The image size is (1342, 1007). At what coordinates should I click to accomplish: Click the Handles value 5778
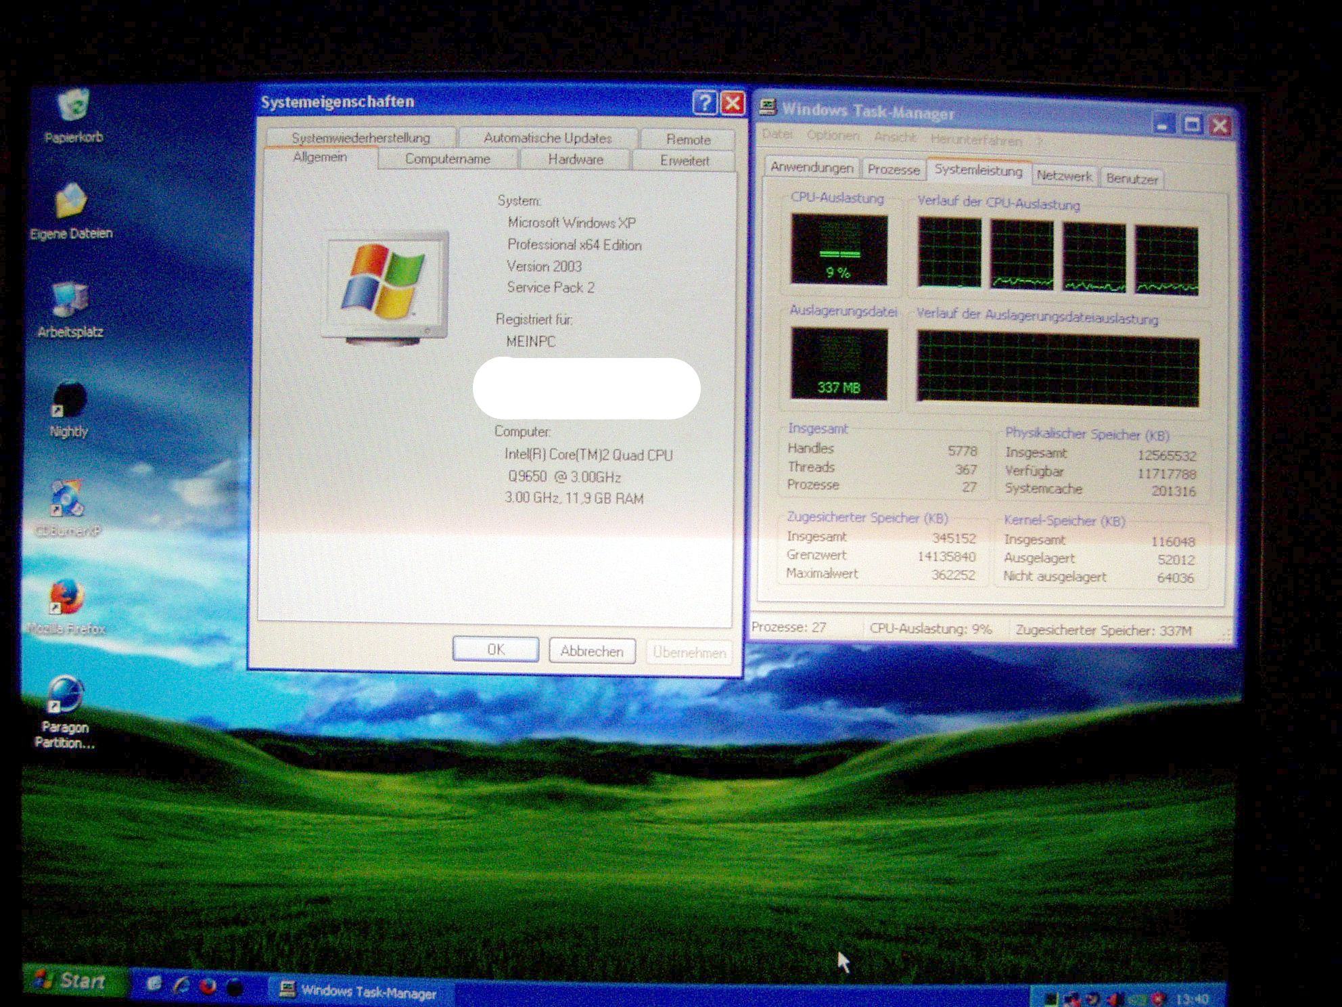coord(962,451)
